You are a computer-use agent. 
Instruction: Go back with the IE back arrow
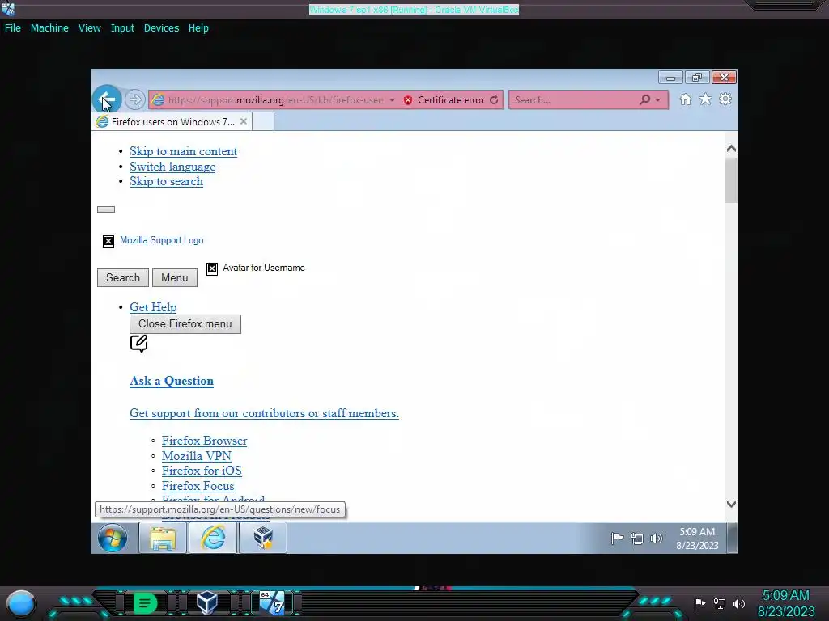[x=107, y=99]
